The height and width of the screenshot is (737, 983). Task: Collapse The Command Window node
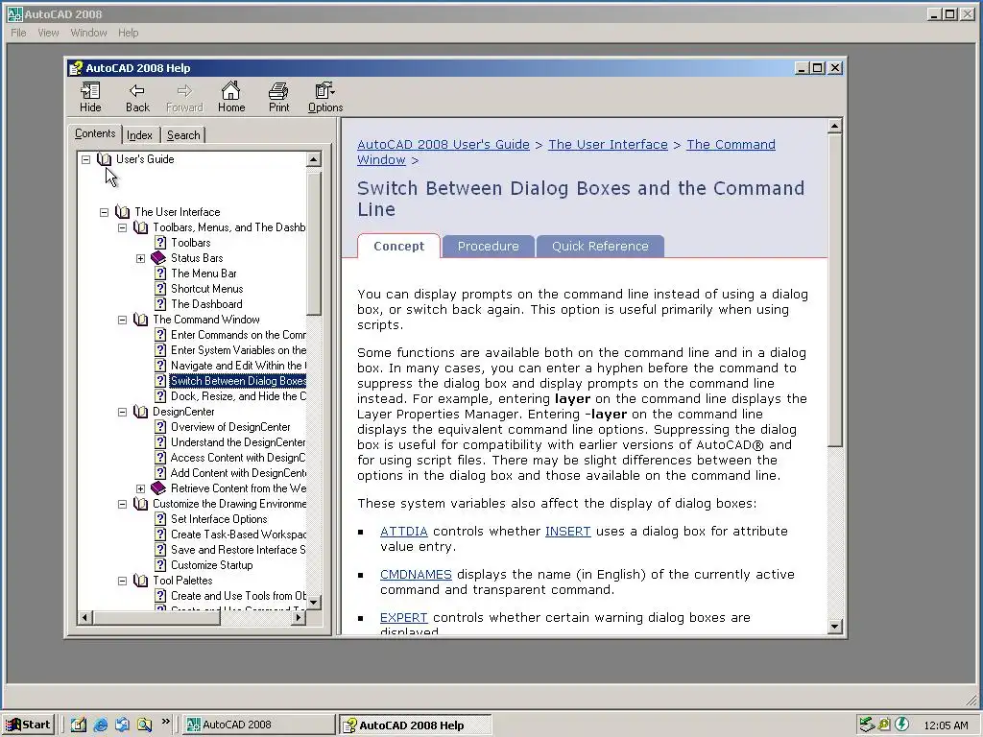(x=122, y=320)
